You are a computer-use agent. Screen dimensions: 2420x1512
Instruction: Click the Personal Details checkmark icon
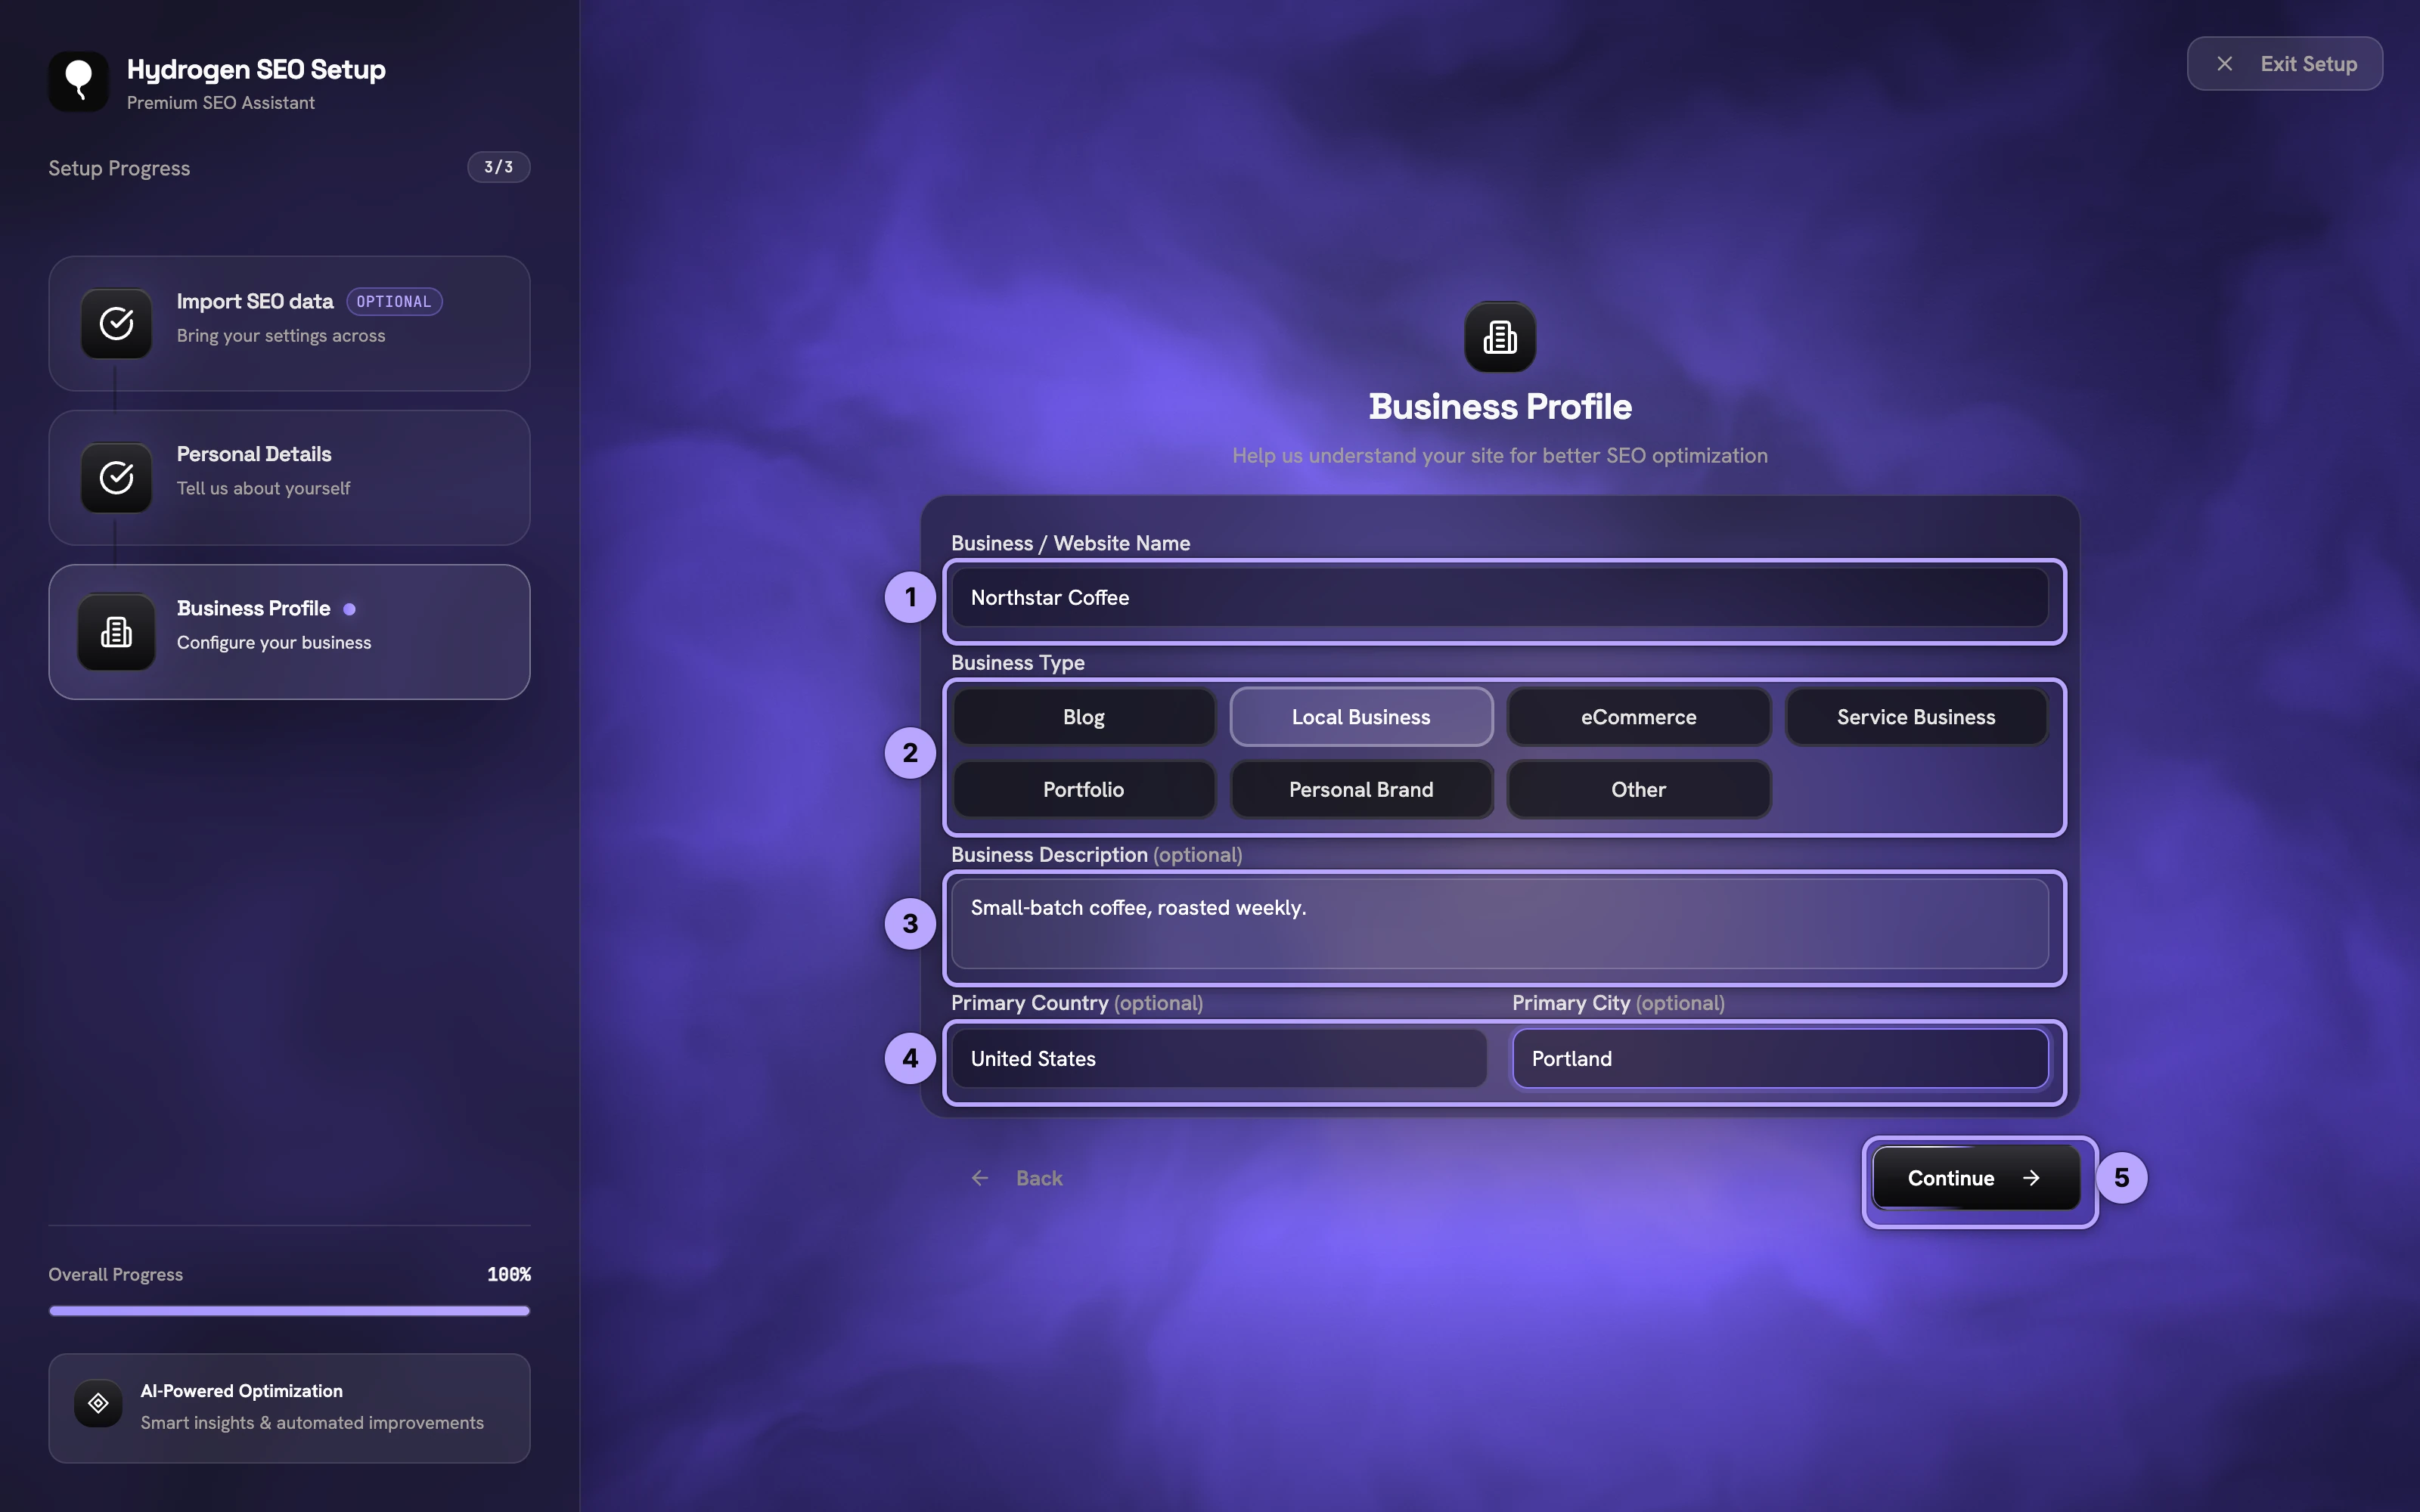[x=116, y=477]
